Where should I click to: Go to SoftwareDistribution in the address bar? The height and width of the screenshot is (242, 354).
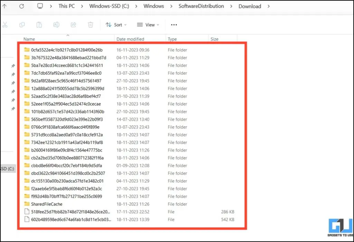coord(201,6)
